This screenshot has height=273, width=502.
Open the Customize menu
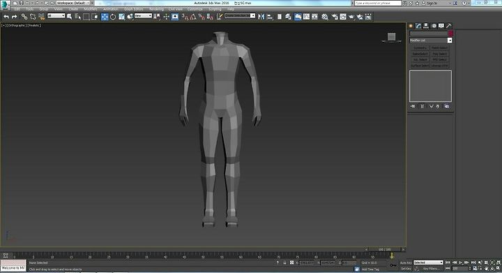tap(195, 9)
